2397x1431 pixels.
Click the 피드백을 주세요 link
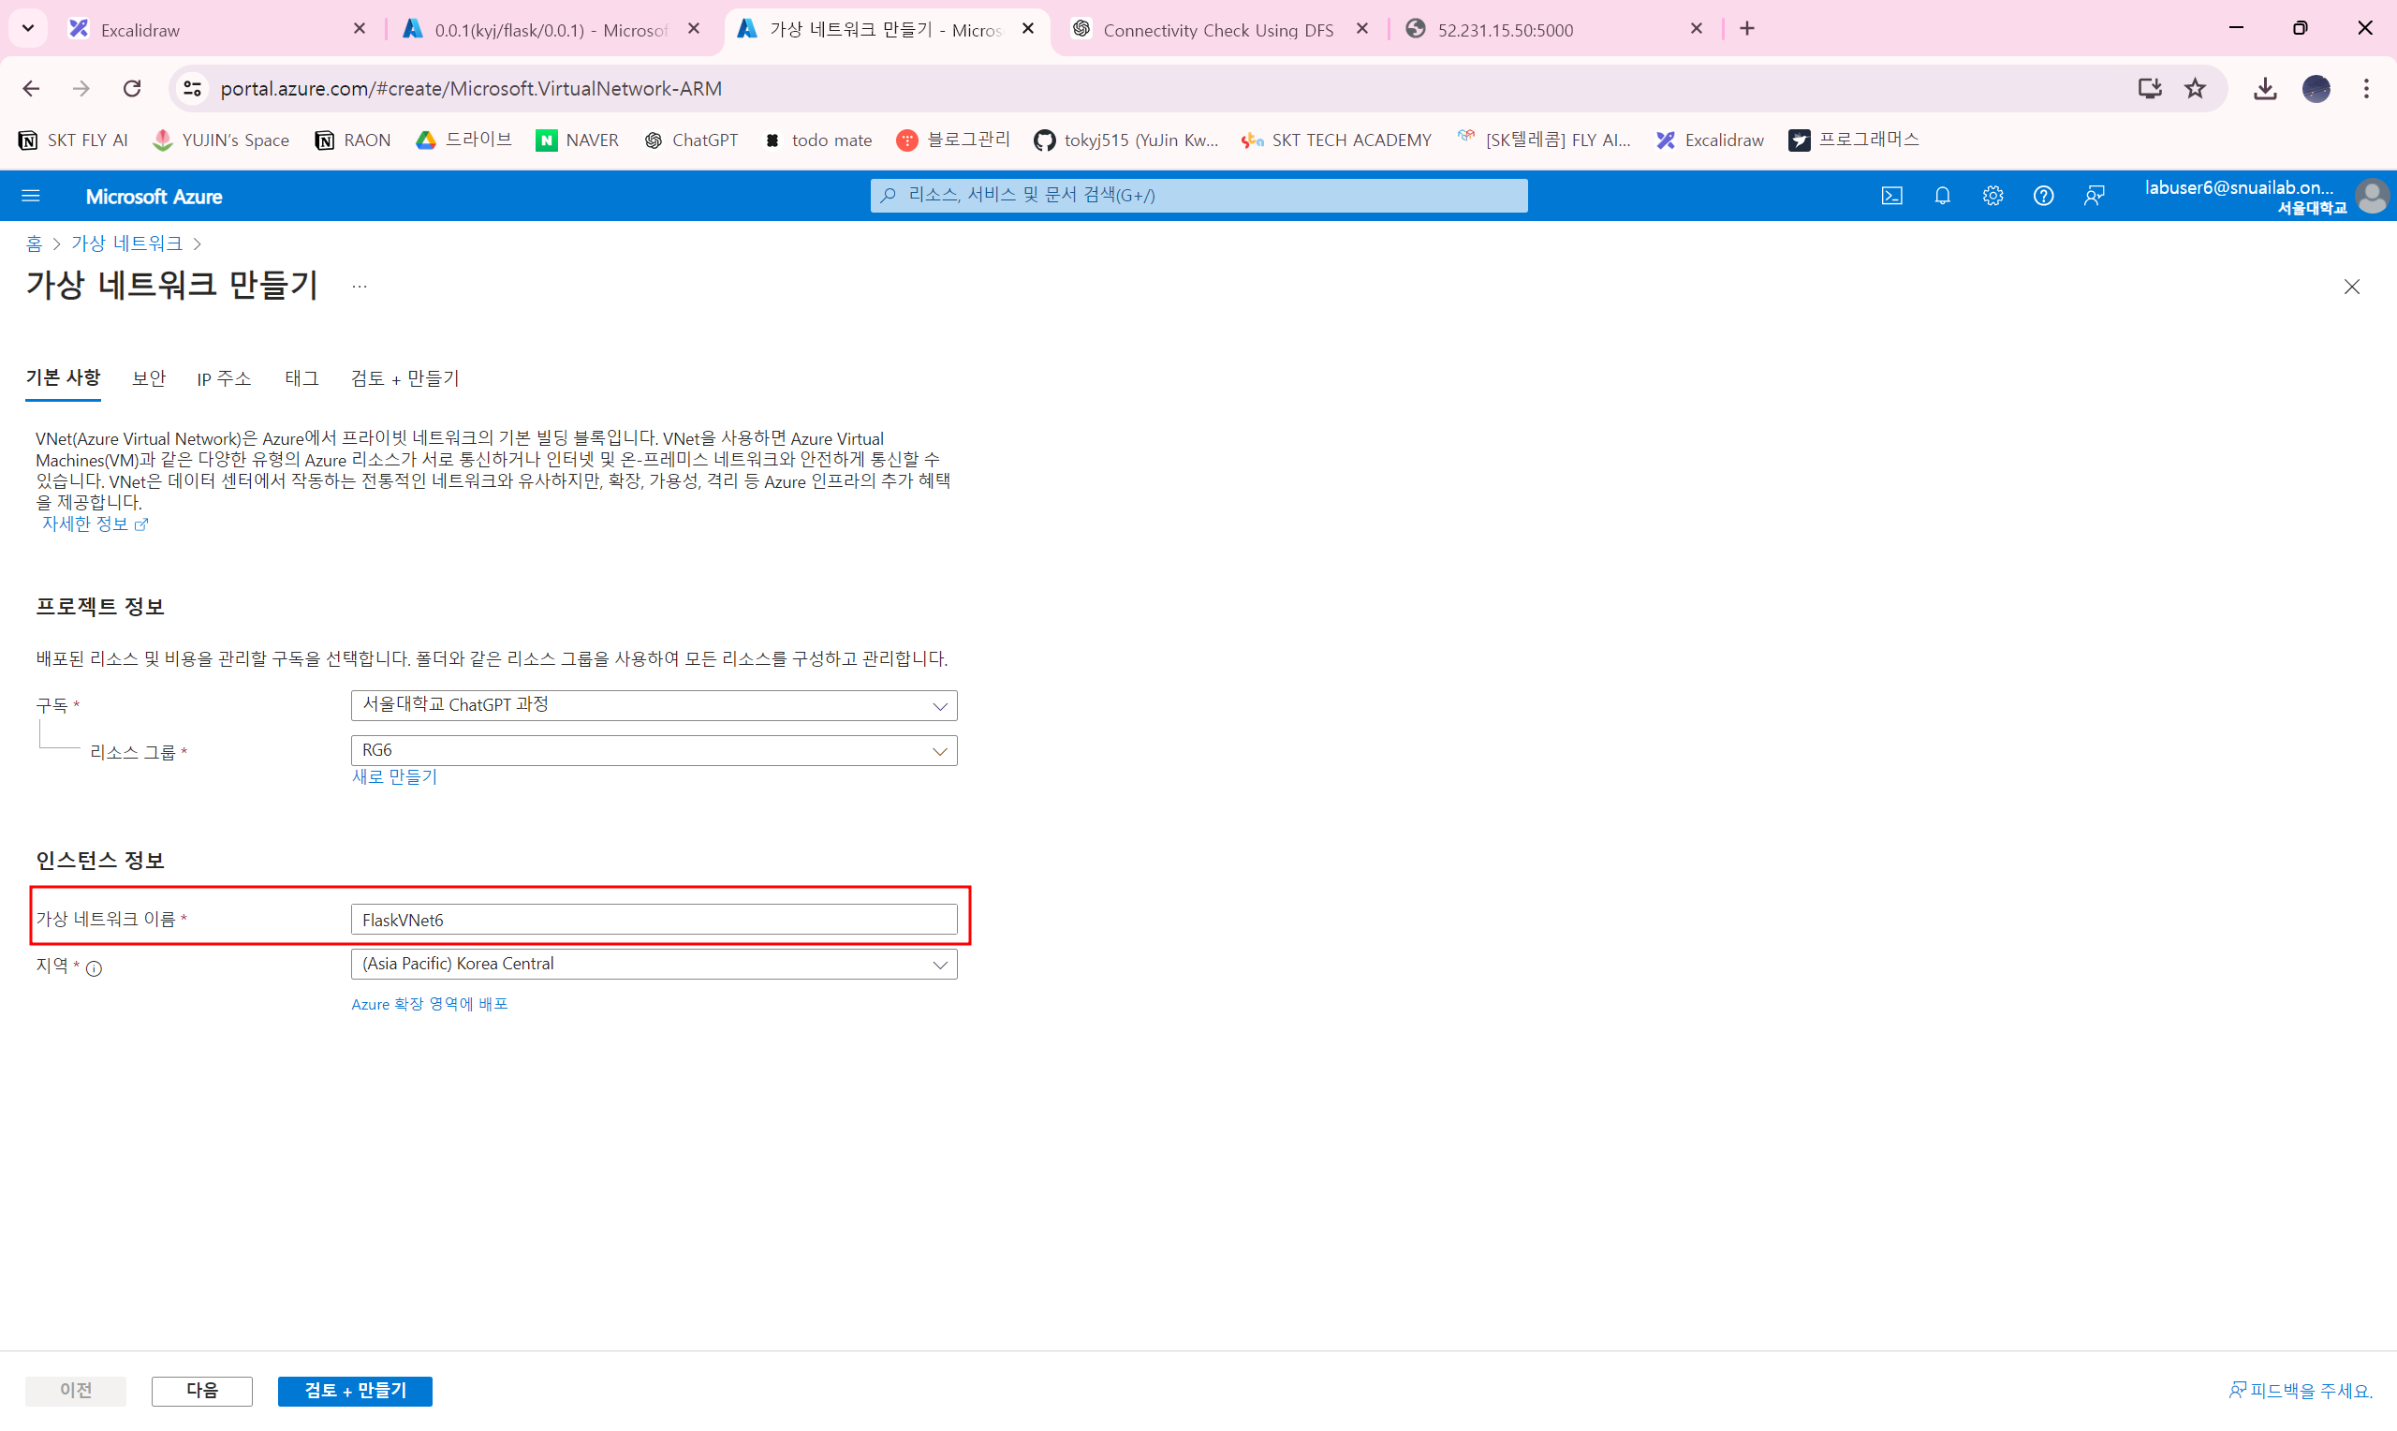pyautogui.click(x=2299, y=1391)
